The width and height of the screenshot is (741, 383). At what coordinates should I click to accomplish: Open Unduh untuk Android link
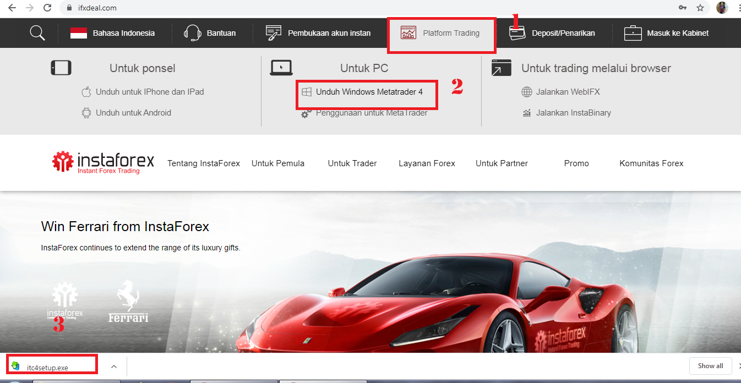(x=133, y=113)
